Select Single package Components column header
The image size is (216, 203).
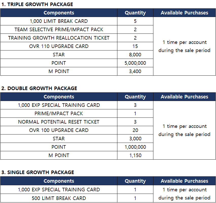pyautogui.click(x=59, y=181)
